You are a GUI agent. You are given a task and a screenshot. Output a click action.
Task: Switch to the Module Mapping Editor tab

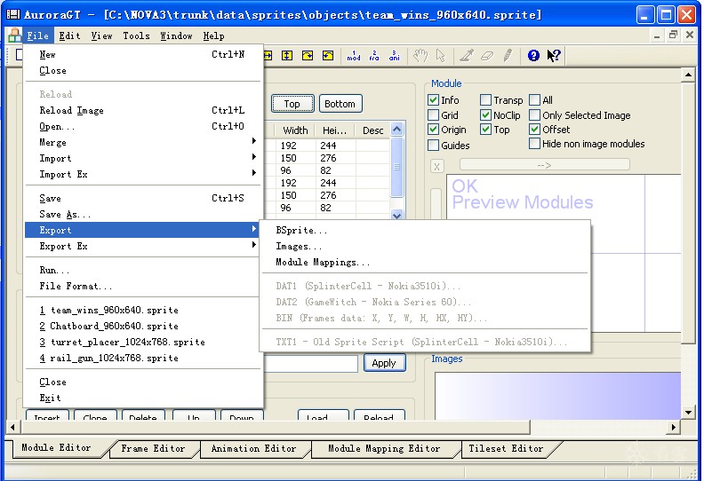coord(384,448)
